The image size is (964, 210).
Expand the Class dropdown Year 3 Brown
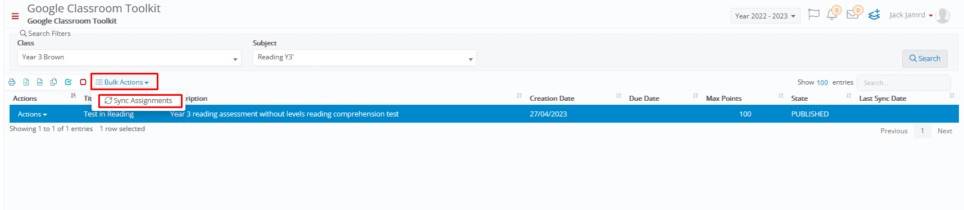coord(129,58)
